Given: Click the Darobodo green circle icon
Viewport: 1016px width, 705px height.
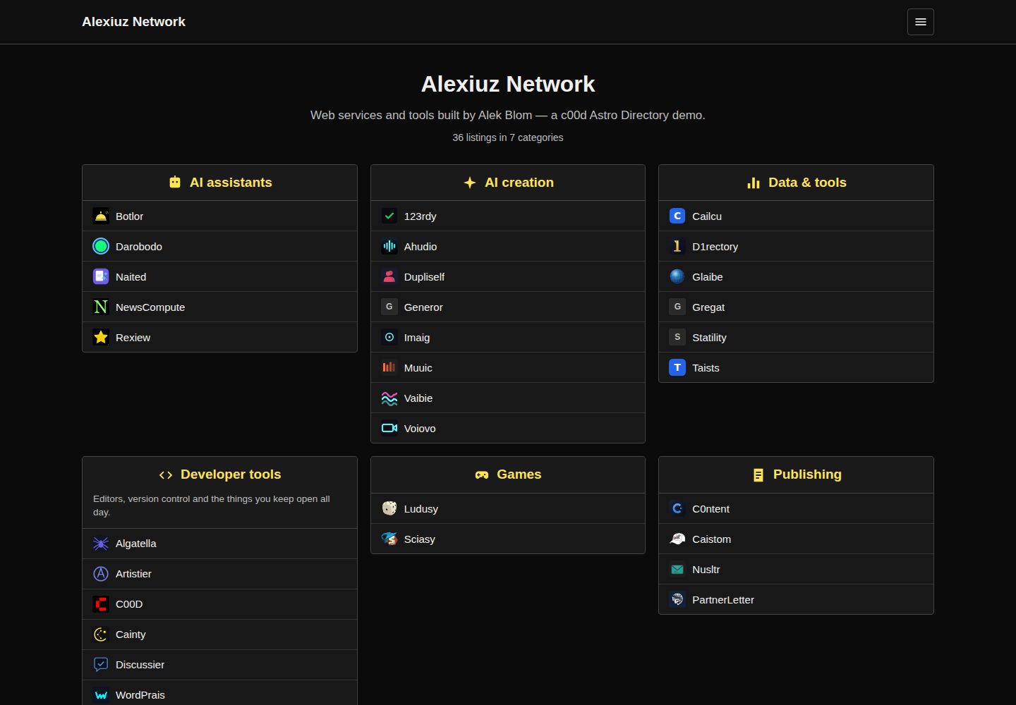Looking at the screenshot, I should pos(101,246).
